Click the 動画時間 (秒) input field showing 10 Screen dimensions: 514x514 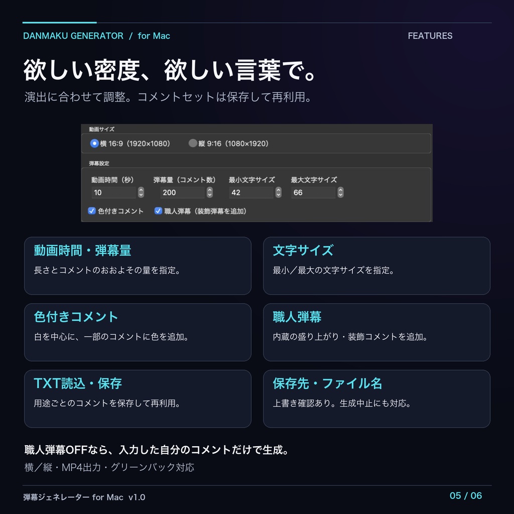point(114,192)
